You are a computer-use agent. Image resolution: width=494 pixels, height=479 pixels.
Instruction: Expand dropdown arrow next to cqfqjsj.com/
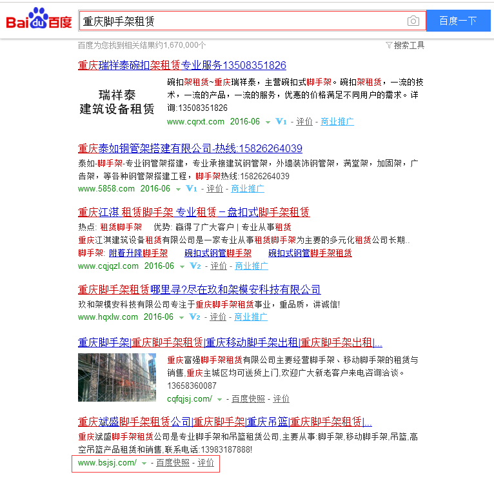tap(219, 399)
